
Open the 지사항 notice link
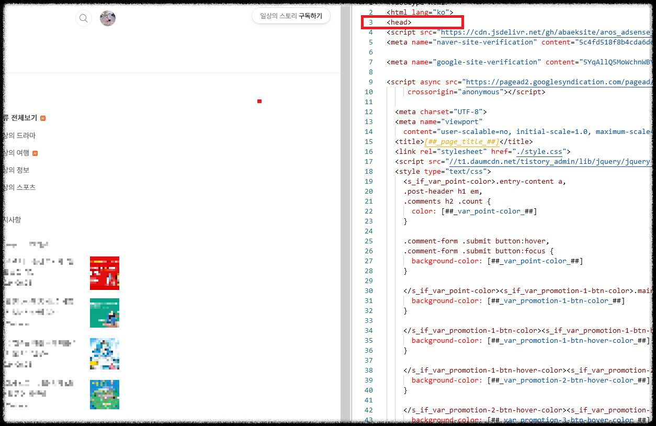pos(12,220)
